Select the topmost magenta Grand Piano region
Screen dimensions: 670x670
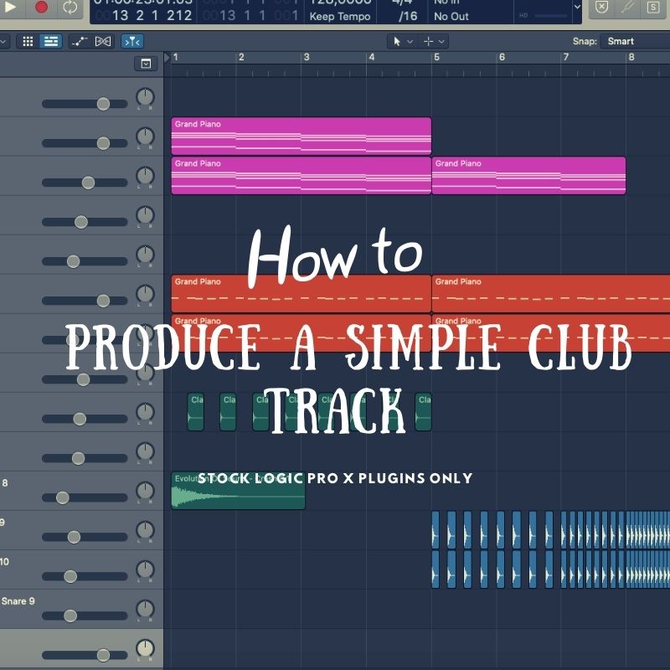(x=301, y=136)
